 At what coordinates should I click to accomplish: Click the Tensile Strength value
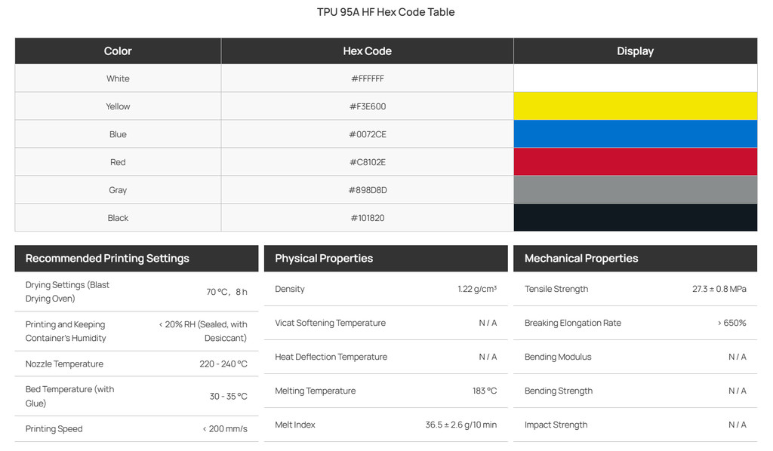[x=719, y=289]
